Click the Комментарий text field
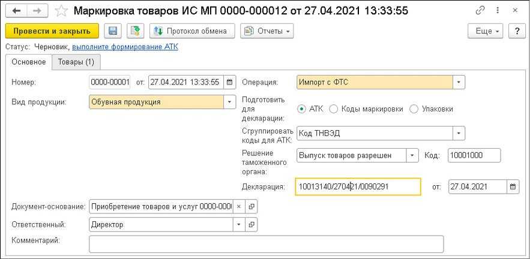 click(x=267, y=244)
